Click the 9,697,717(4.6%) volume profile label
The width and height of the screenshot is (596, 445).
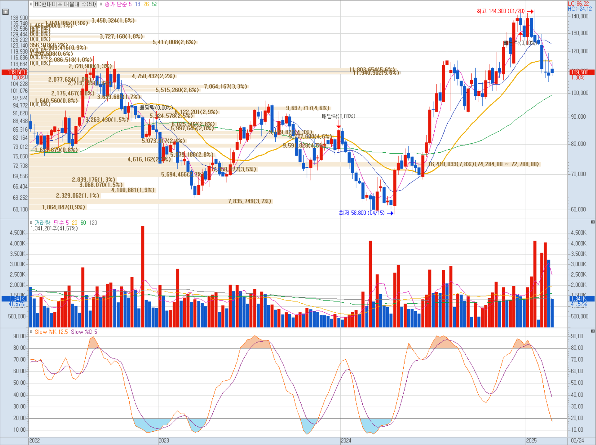[x=308, y=108]
